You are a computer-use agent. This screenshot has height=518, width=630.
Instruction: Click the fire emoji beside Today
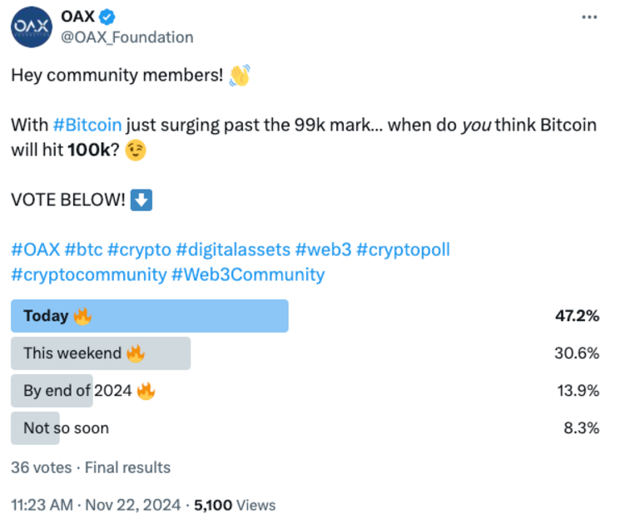tap(82, 317)
